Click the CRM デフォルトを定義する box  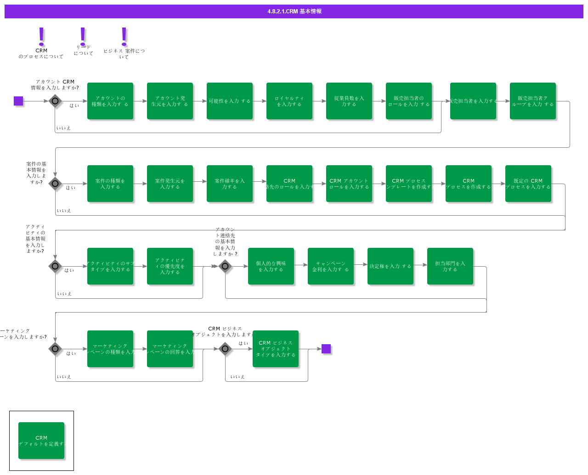[x=41, y=441]
